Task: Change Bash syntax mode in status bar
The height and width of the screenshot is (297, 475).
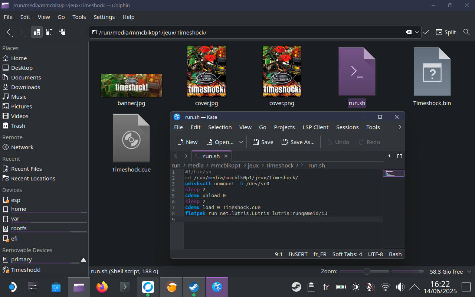Action: pyautogui.click(x=395, y=254)
